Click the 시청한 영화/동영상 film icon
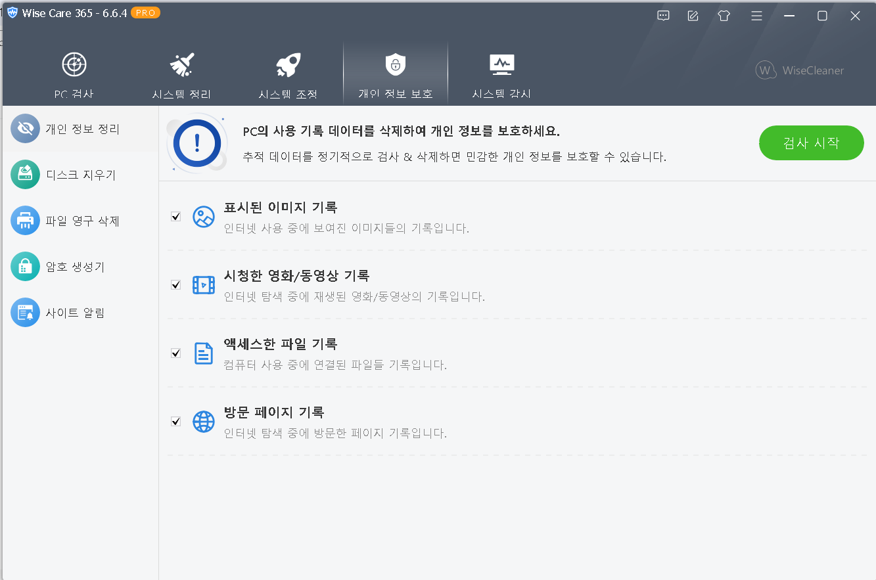876x580 pixels. (x=204, y=285)
